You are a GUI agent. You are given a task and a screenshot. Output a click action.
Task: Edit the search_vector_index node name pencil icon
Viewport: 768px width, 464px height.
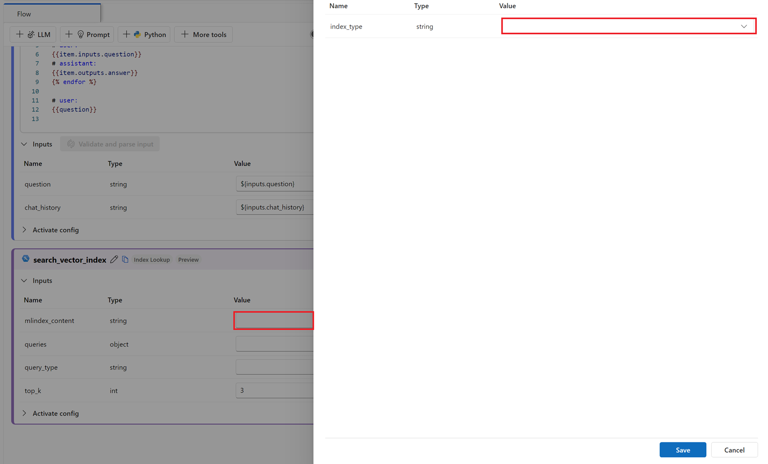click(114, 259)
